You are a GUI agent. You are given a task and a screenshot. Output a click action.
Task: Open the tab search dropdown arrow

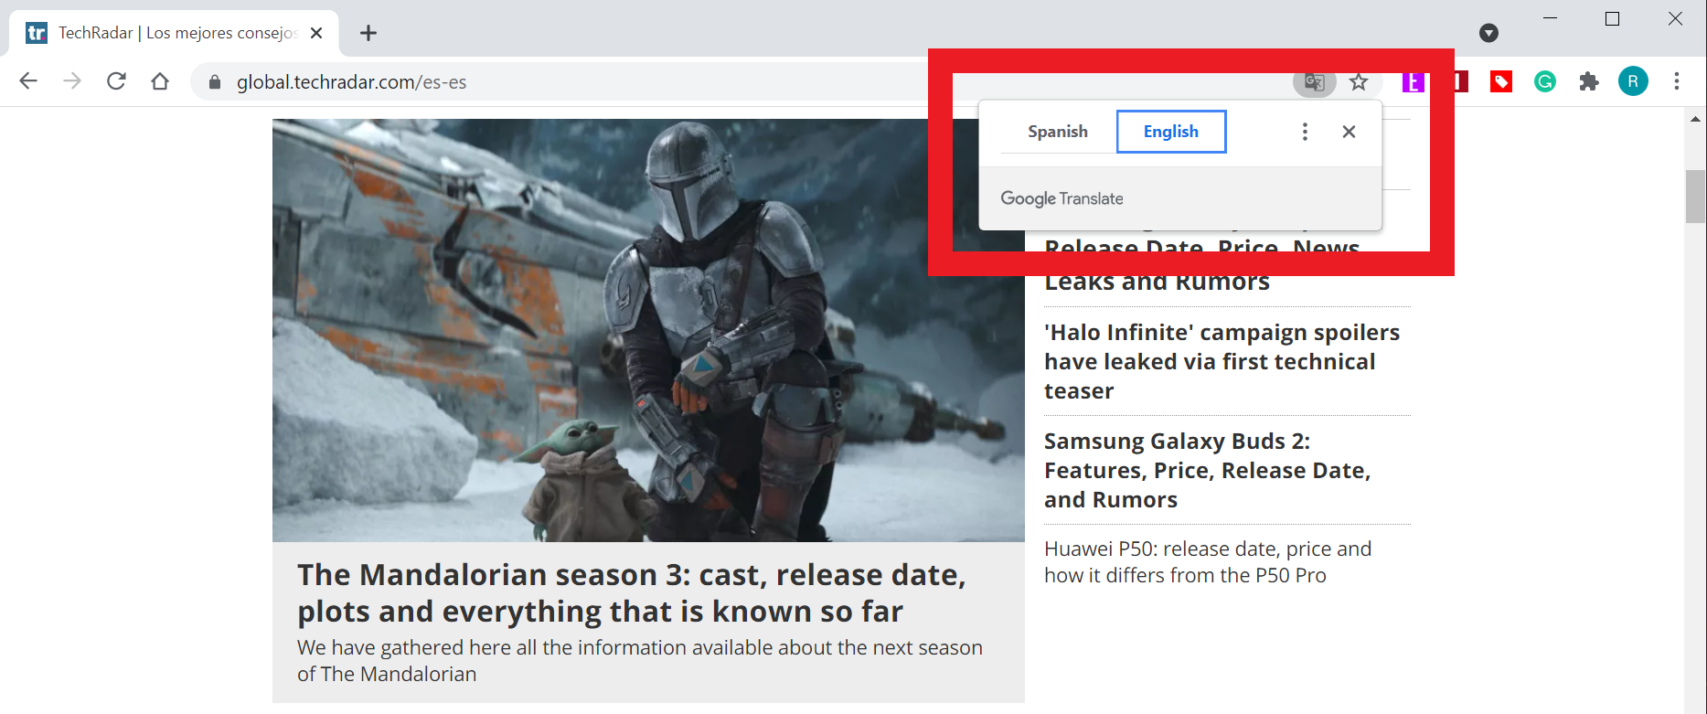[x=1488, y=33]
